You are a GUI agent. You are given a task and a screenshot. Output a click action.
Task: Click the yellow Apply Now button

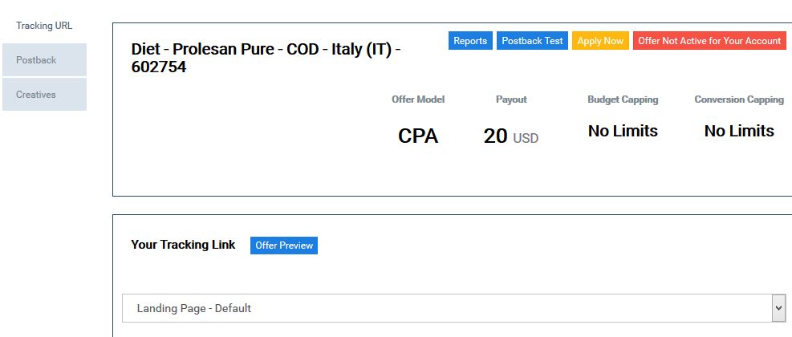coord(600,41)
